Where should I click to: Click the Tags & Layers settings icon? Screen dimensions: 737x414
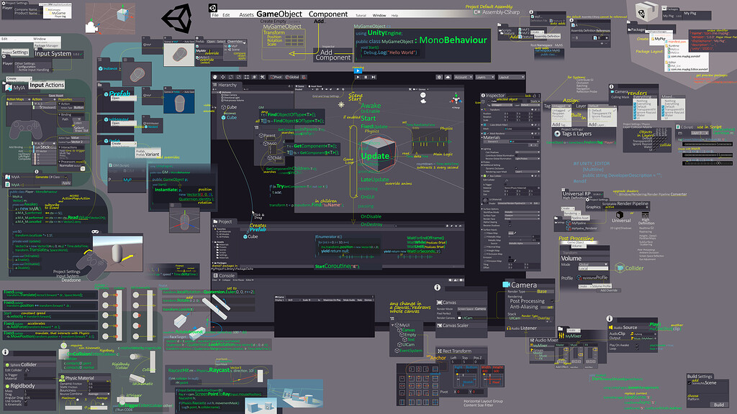[x=557, y=134]
